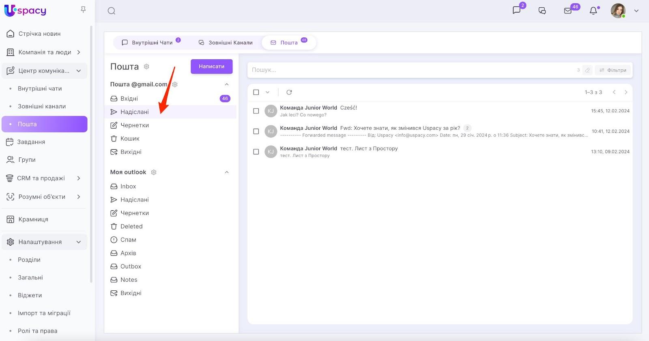Open the notifications bell icon
This screenshot has width=649, height=341.
pyautogui.click(x=593, y=11)
